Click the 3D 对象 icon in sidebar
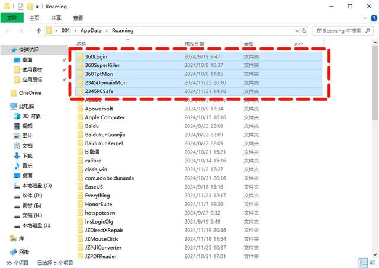The height and width of the screenshot is (268, 379). [16, 116]
